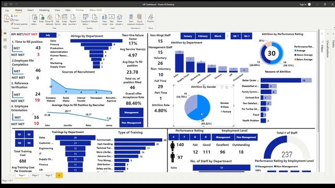This screenshot has height=188, width=335.
Task: Select the Qtr 2 slicer button
Action: click(x=247, y=36)
